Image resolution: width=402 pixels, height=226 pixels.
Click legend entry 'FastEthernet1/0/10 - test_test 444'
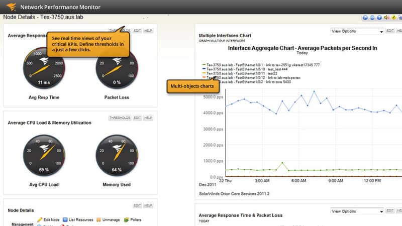click(247, 69)
